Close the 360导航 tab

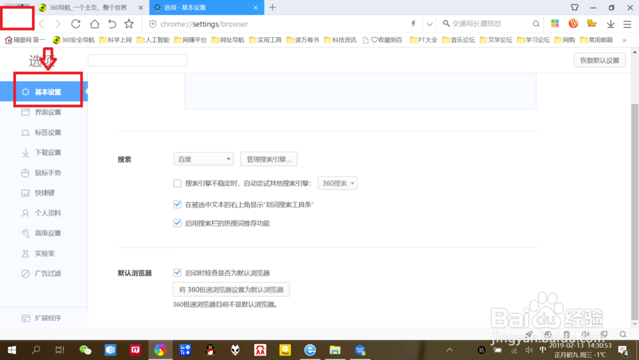(141, 8)
